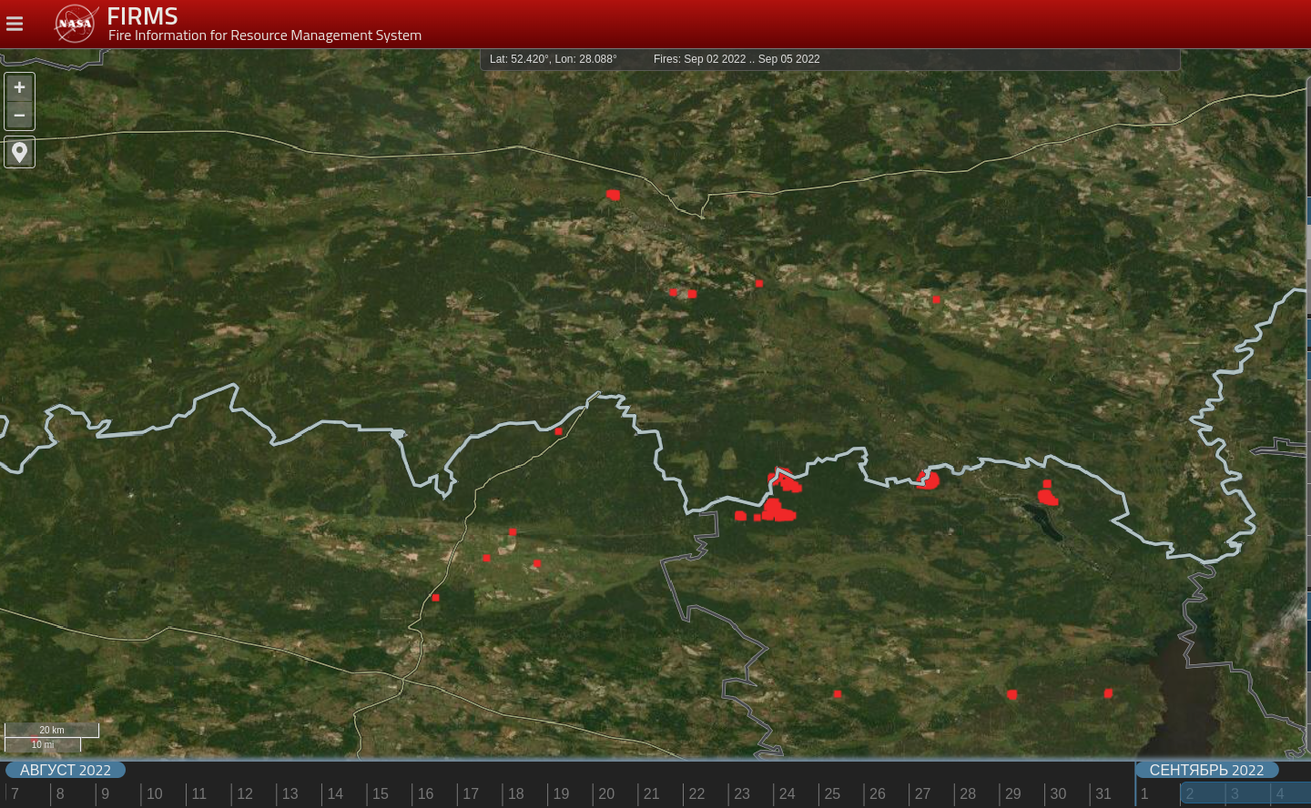
Task: Click the Lat/Lon coordinates readout
Action: pyautogui.click(x=553, y=59)
